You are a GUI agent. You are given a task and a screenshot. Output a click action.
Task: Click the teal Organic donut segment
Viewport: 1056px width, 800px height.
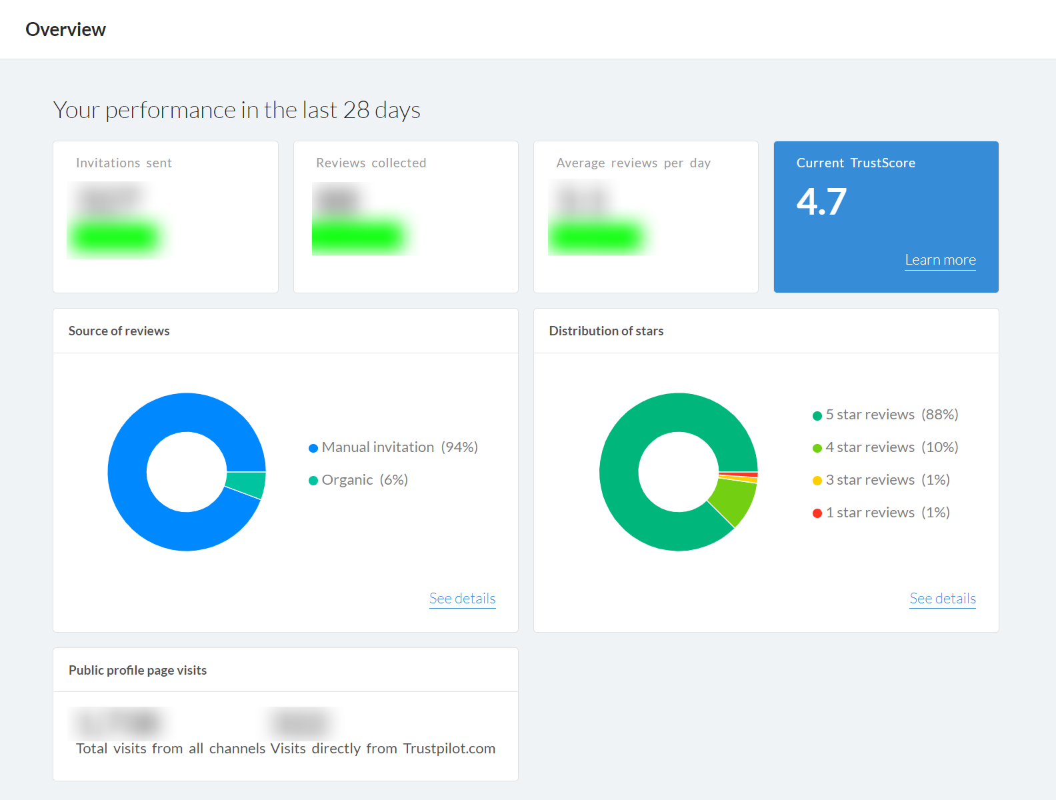[x=247, y=484]
